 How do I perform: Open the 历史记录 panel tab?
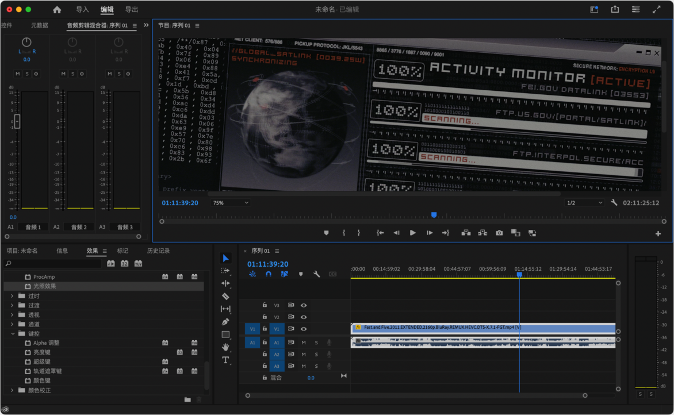coord(158,251)
